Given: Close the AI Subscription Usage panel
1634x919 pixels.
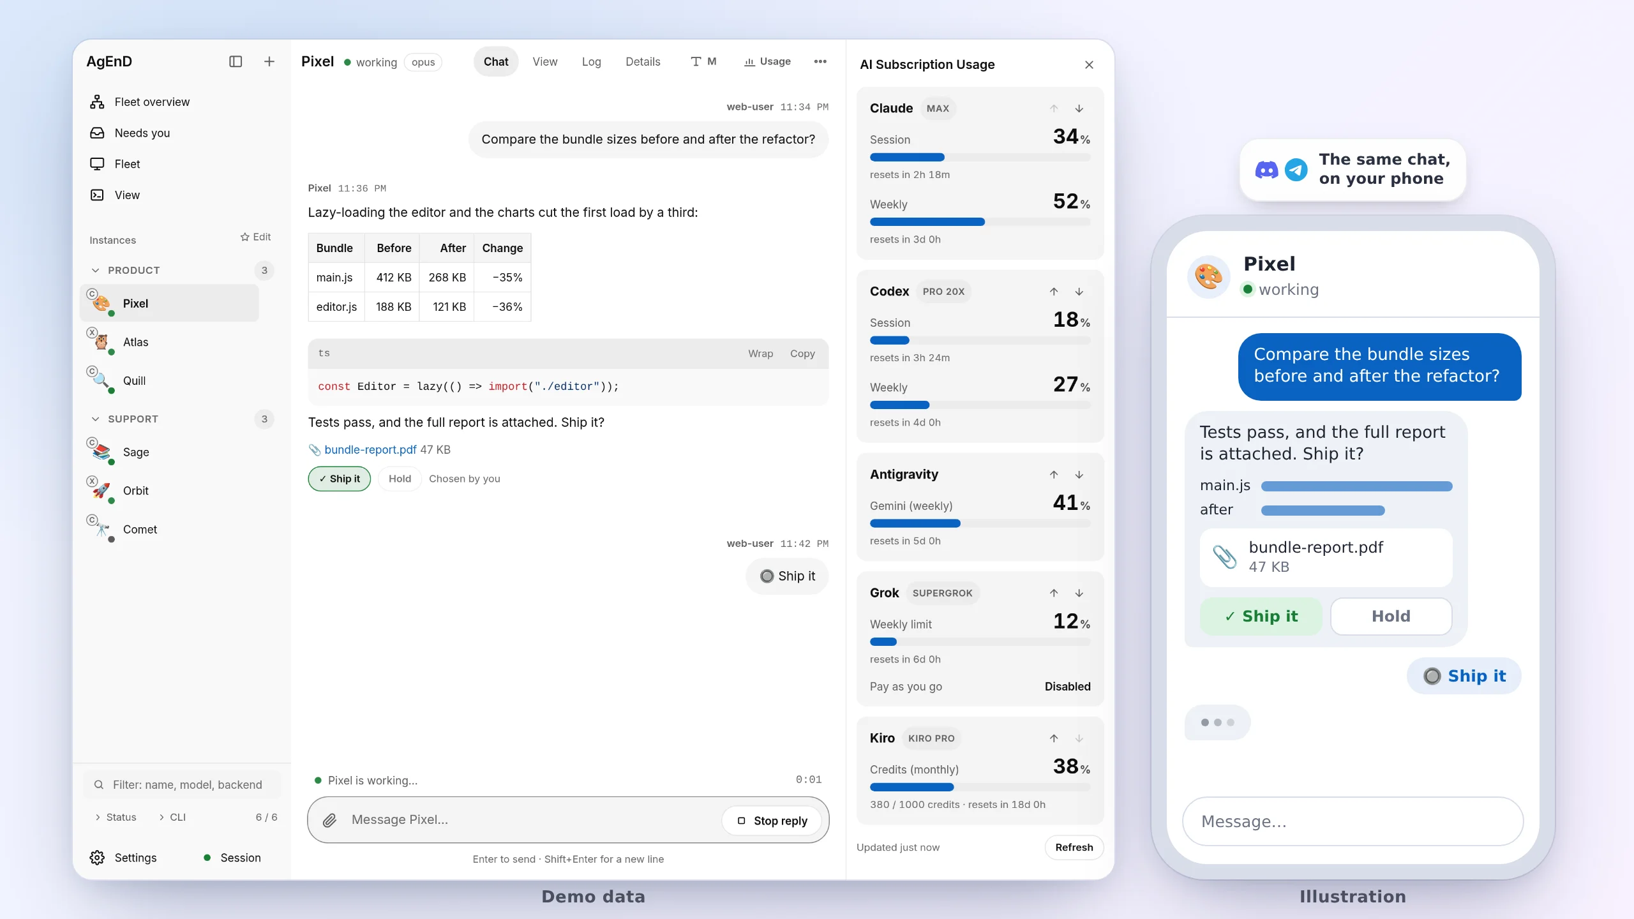Looking at the screenshot, I should (1089, 64).
